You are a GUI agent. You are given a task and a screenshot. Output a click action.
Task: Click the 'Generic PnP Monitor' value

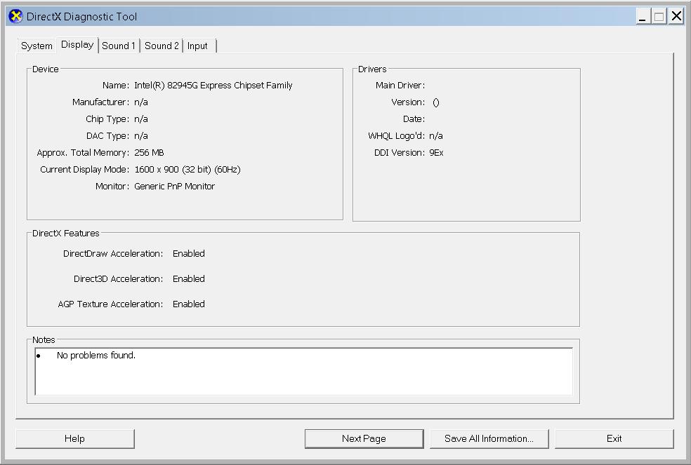click(175, 187)
